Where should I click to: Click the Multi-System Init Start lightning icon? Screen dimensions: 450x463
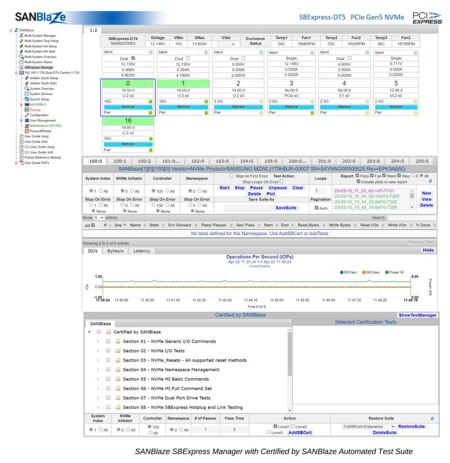(21, 51)
